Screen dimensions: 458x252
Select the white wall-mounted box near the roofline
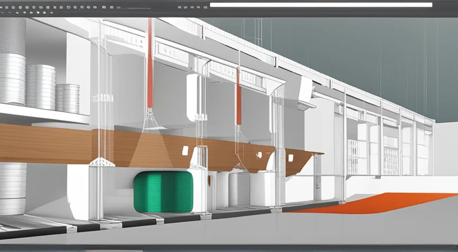coord(306,88)
